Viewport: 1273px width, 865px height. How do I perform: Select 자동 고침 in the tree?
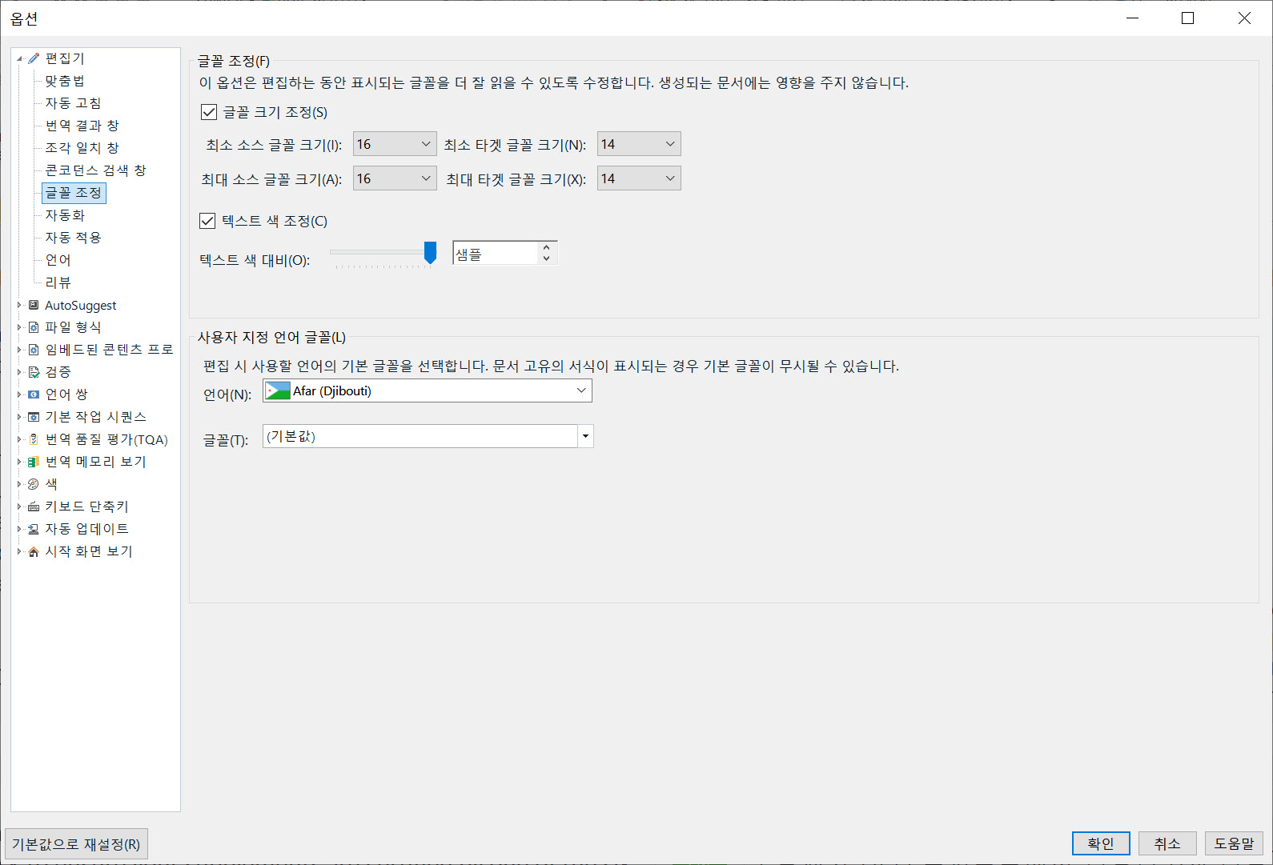point(73,103)
